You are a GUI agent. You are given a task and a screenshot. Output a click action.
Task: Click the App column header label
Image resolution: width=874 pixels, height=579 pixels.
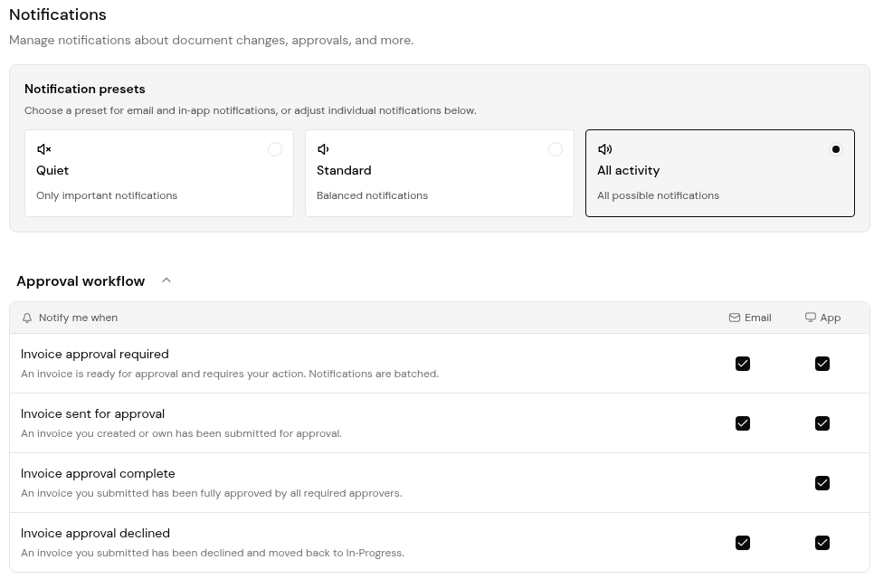(831, 318)
